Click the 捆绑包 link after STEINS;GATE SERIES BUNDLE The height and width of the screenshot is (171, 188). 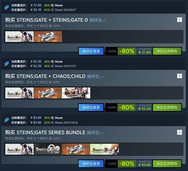pyautogui.click(x=93, y=133)
